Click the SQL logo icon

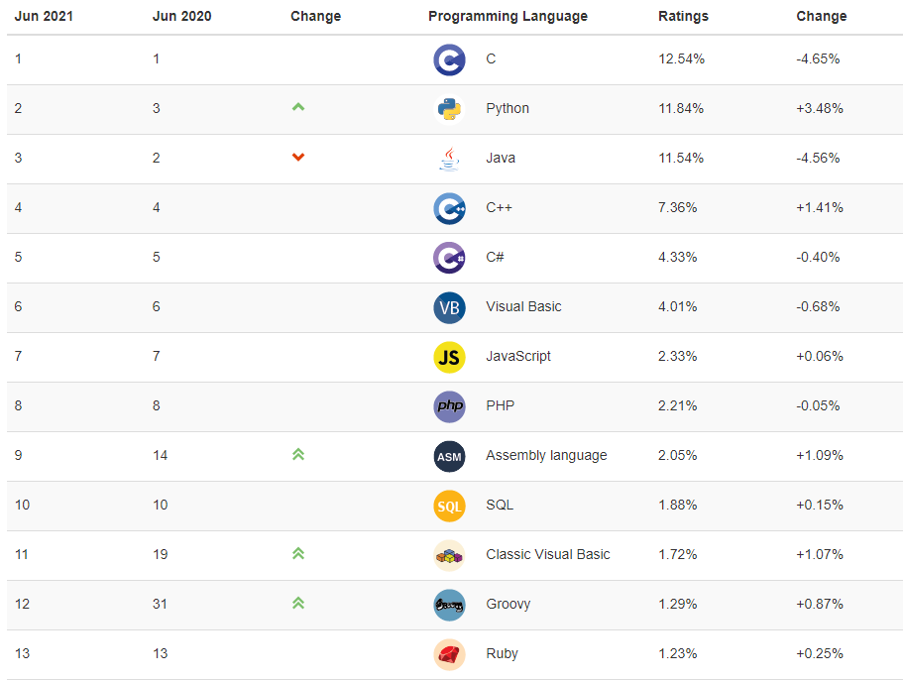click(x=449, y=506)
